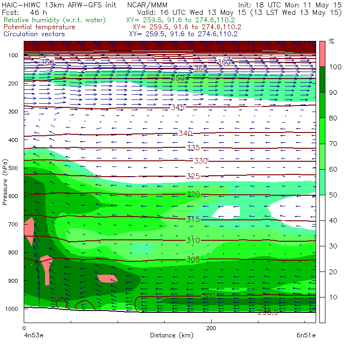Click the "340" potential temperature contour label

pos(185,133)
